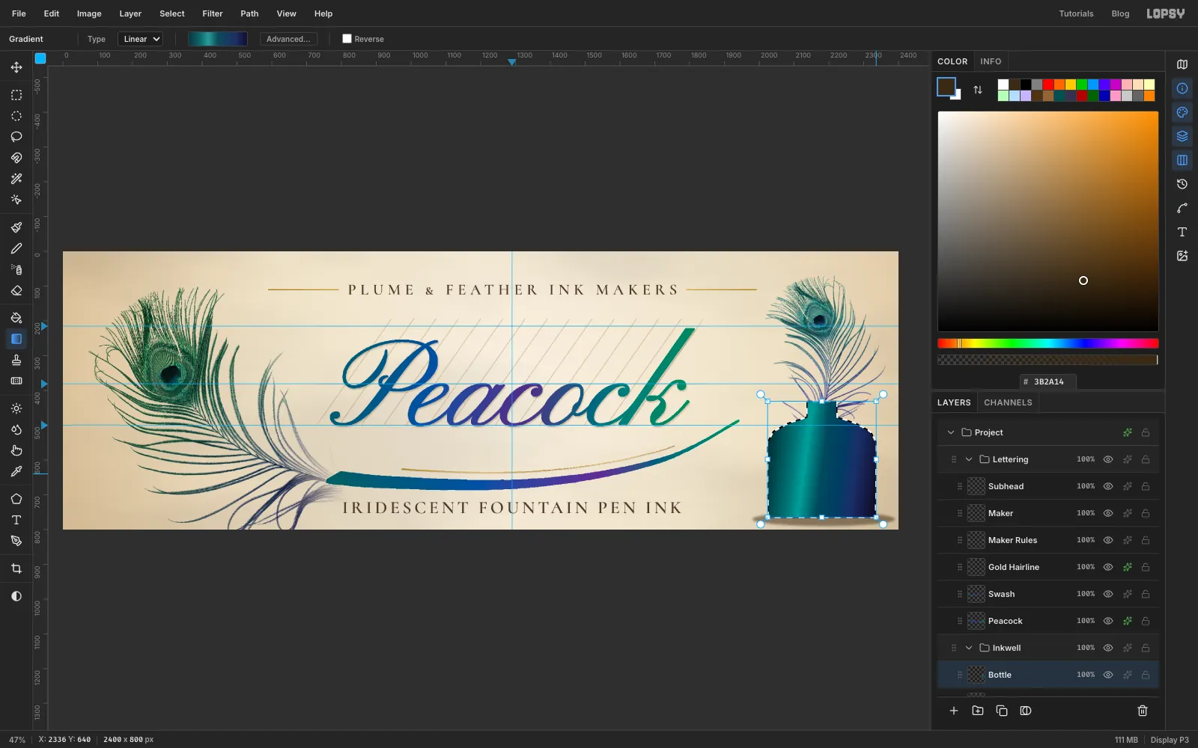
Task: Select the Rectangular Marquee tool
Action: tap(16, 95)
